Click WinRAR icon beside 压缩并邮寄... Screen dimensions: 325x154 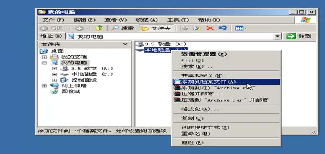point(177,94)
